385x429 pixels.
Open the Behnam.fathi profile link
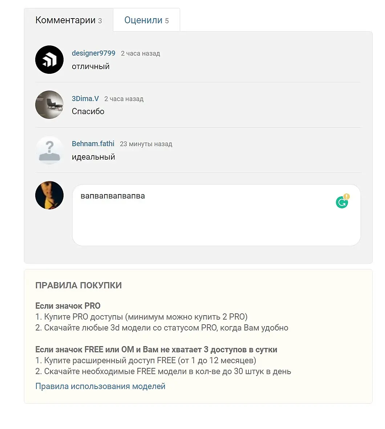[x=93, y=144]
